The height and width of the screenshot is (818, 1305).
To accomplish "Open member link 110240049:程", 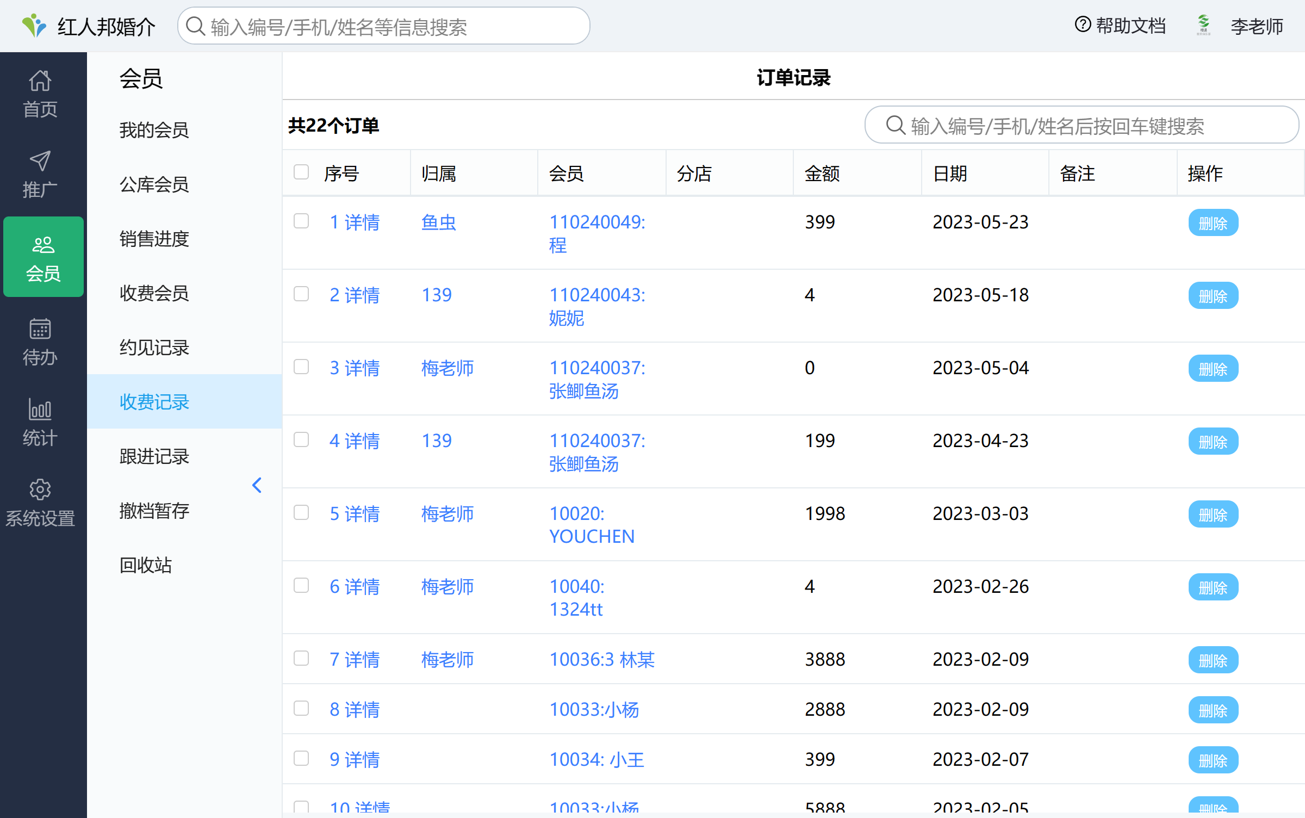I will [597, 234].
